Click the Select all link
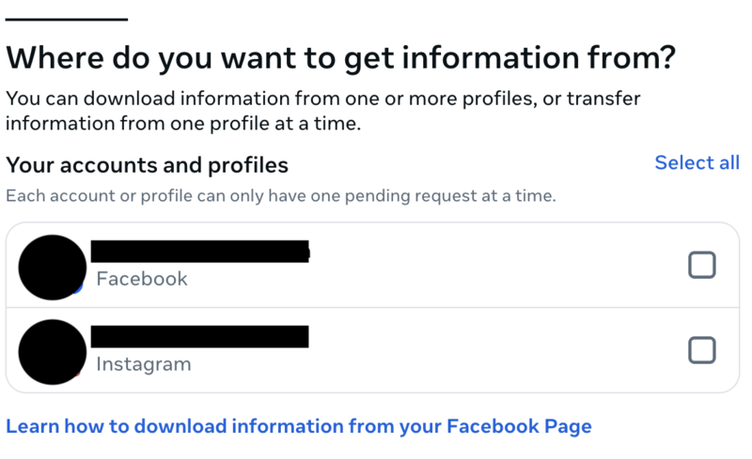Viewport: 752px width, 459px height. 697,163
